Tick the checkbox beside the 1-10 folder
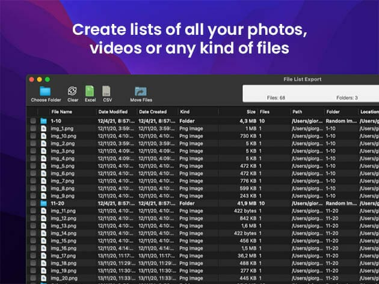Viewport: 379px width, 284px height. [x=34, y=121]
